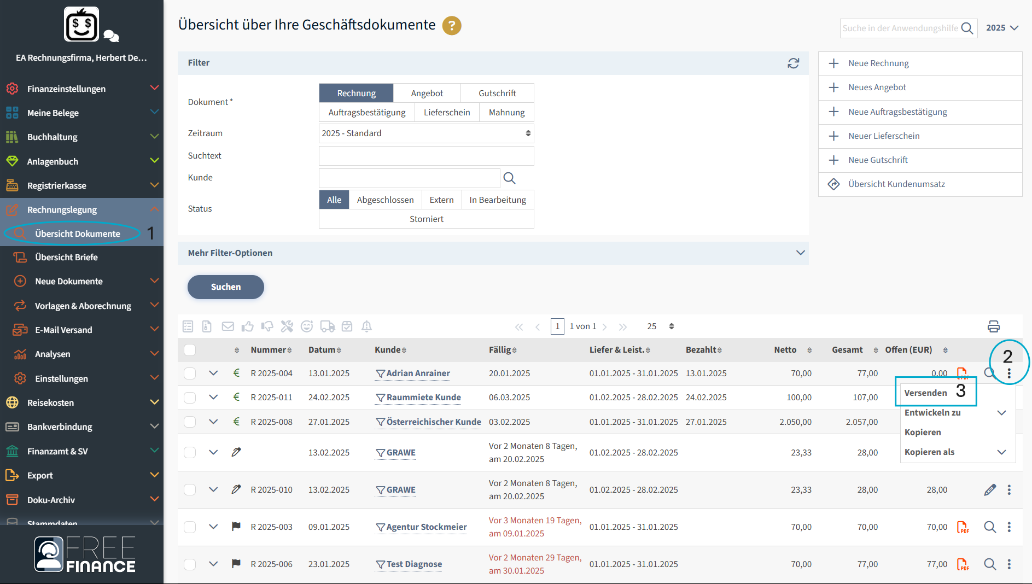Check the box for invoice R 2025-004
This screenshot has height=584, width=1032.
click(190, 373)
